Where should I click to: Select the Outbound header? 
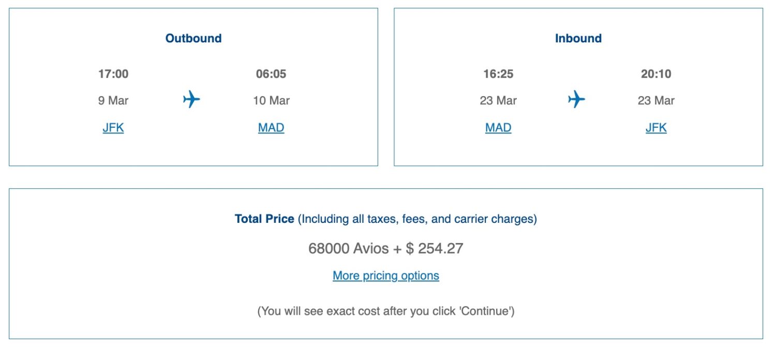point(192,38)
